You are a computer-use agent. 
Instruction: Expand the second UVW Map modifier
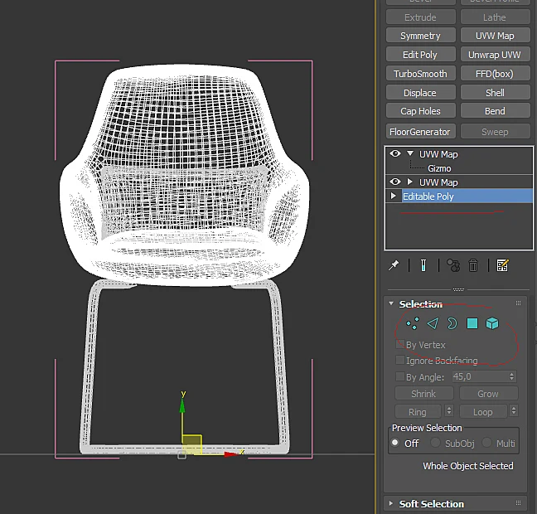click(x=409, y=182)
